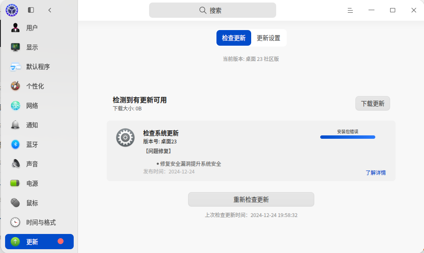Click the gear icon of 检查系统更新
The width and height of the screenshot is (424, 253).
pyautogui.click(x=125, y=137)
